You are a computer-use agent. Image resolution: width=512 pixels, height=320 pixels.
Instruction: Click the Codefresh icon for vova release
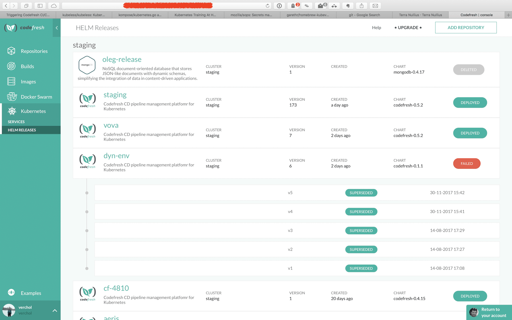point(88,131)
